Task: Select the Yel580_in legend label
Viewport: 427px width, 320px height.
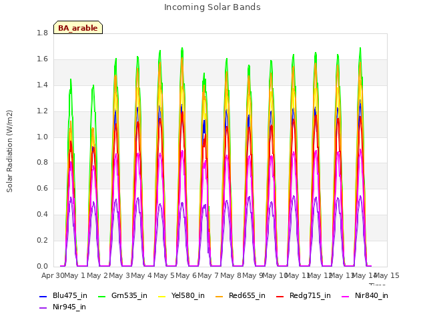Action: [188, 296]
